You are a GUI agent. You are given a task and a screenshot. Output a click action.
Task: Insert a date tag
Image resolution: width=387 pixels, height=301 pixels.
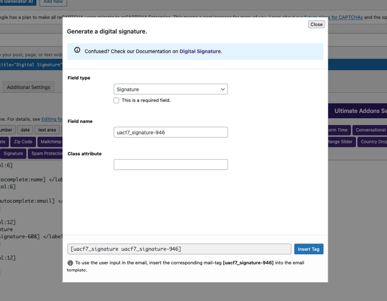click(25, 130)
